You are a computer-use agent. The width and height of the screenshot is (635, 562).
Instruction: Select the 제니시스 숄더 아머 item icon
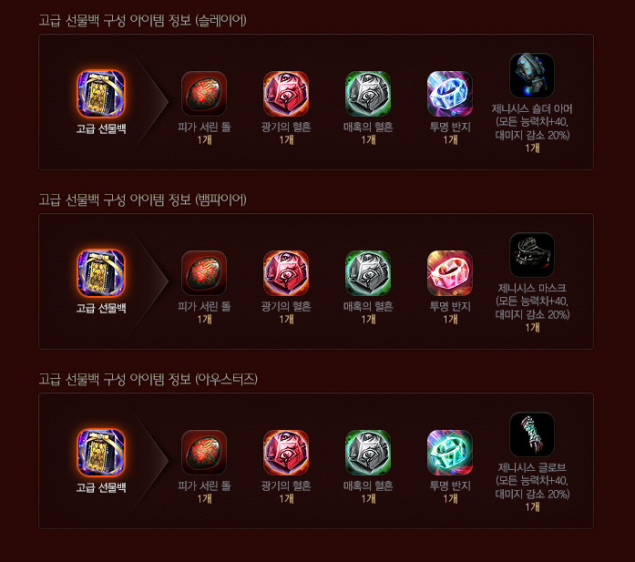point(532,76)
